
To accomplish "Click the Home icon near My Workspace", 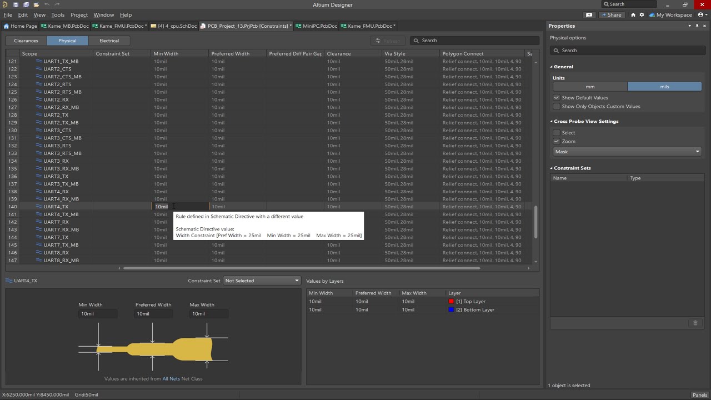I will pos(633,15).
